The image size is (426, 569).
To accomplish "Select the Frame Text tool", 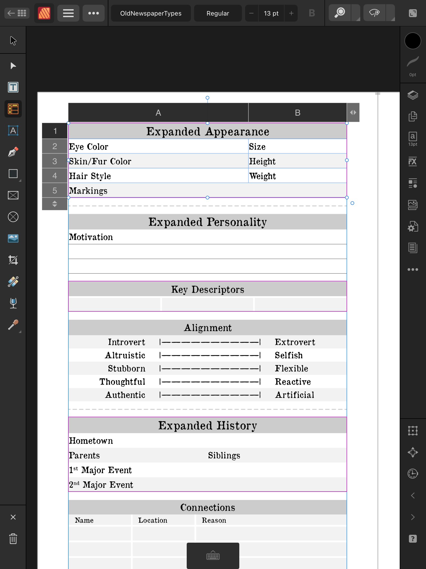I will (13, 87).
